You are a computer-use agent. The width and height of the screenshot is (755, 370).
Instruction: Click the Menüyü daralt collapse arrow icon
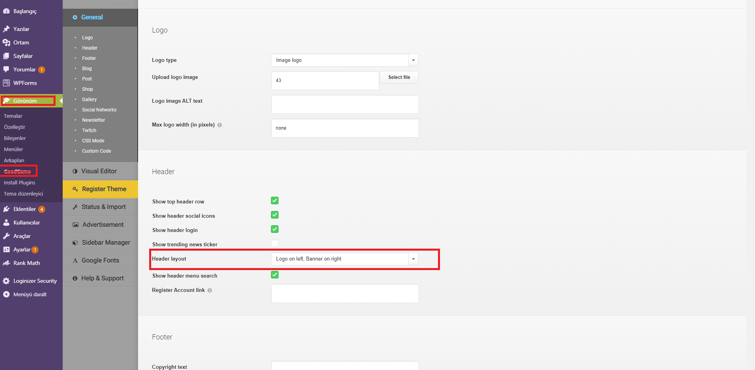[x=6, y=294]
